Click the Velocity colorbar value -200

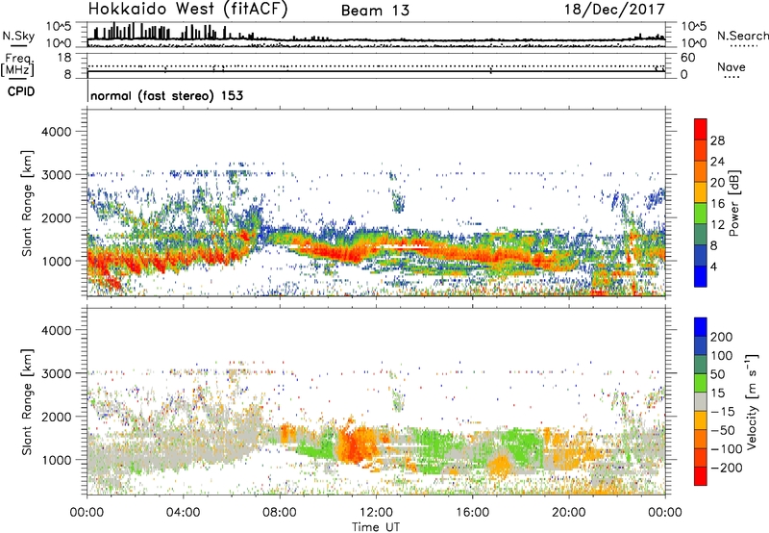point(727,468)
